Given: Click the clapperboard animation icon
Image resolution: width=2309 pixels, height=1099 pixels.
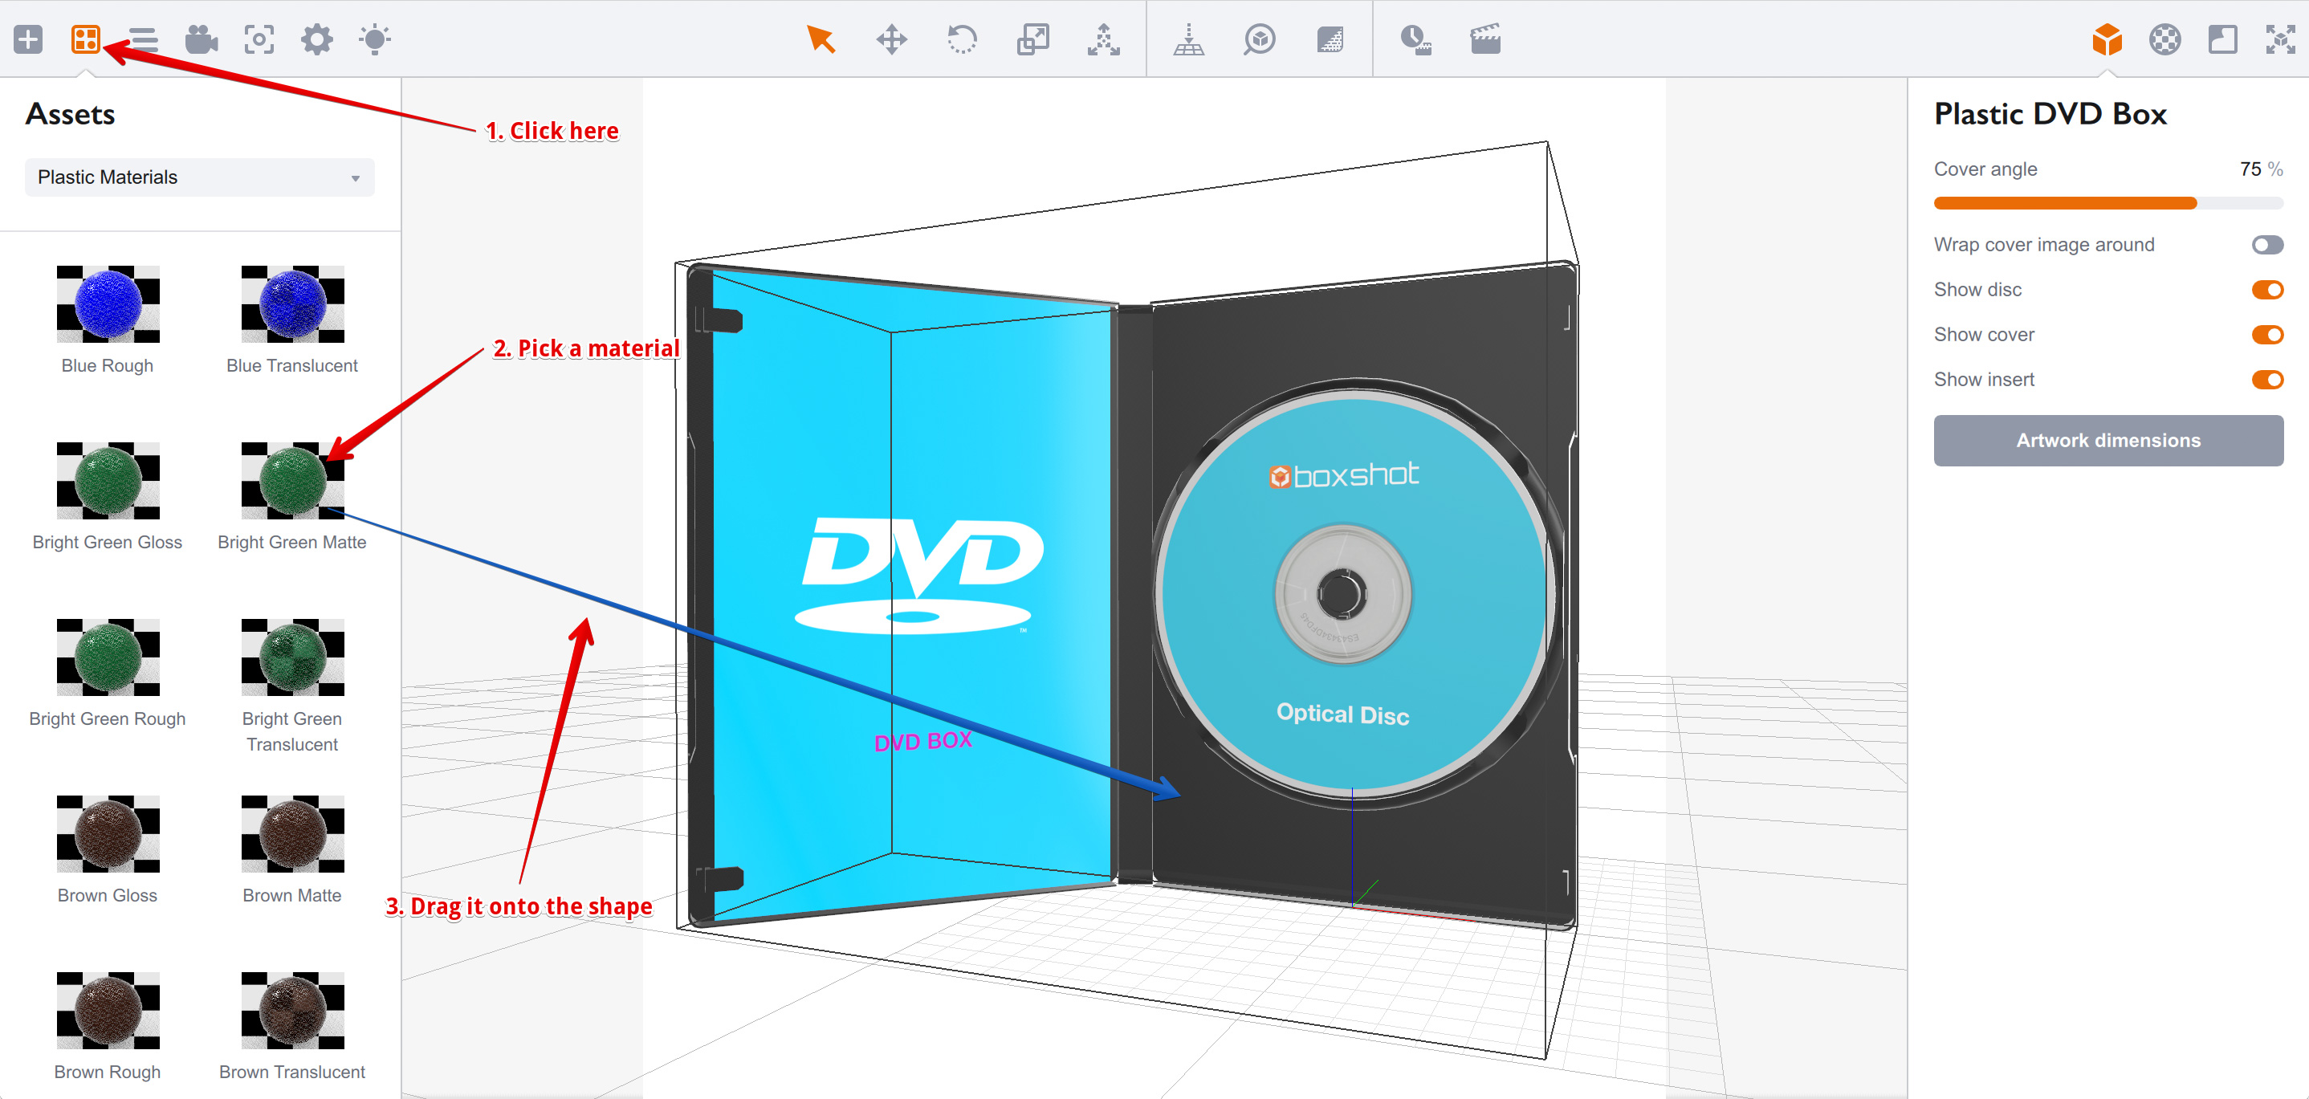Looking at the screenshot, I should pos(1485,39).
